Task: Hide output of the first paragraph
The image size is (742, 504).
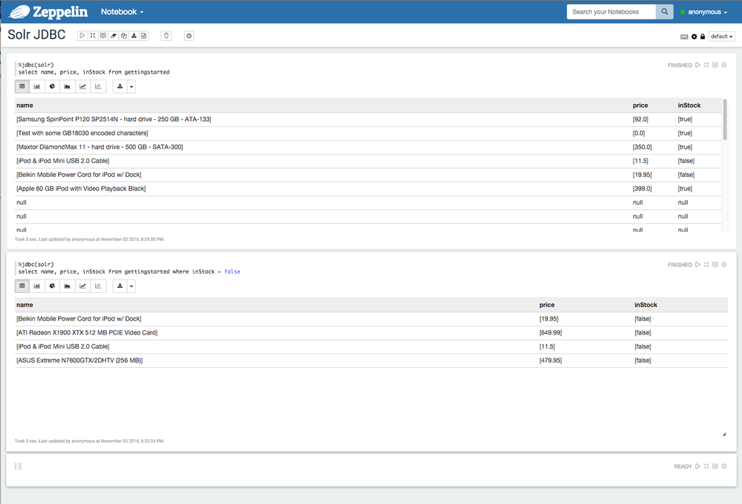Action: click(x=715, y=65)
